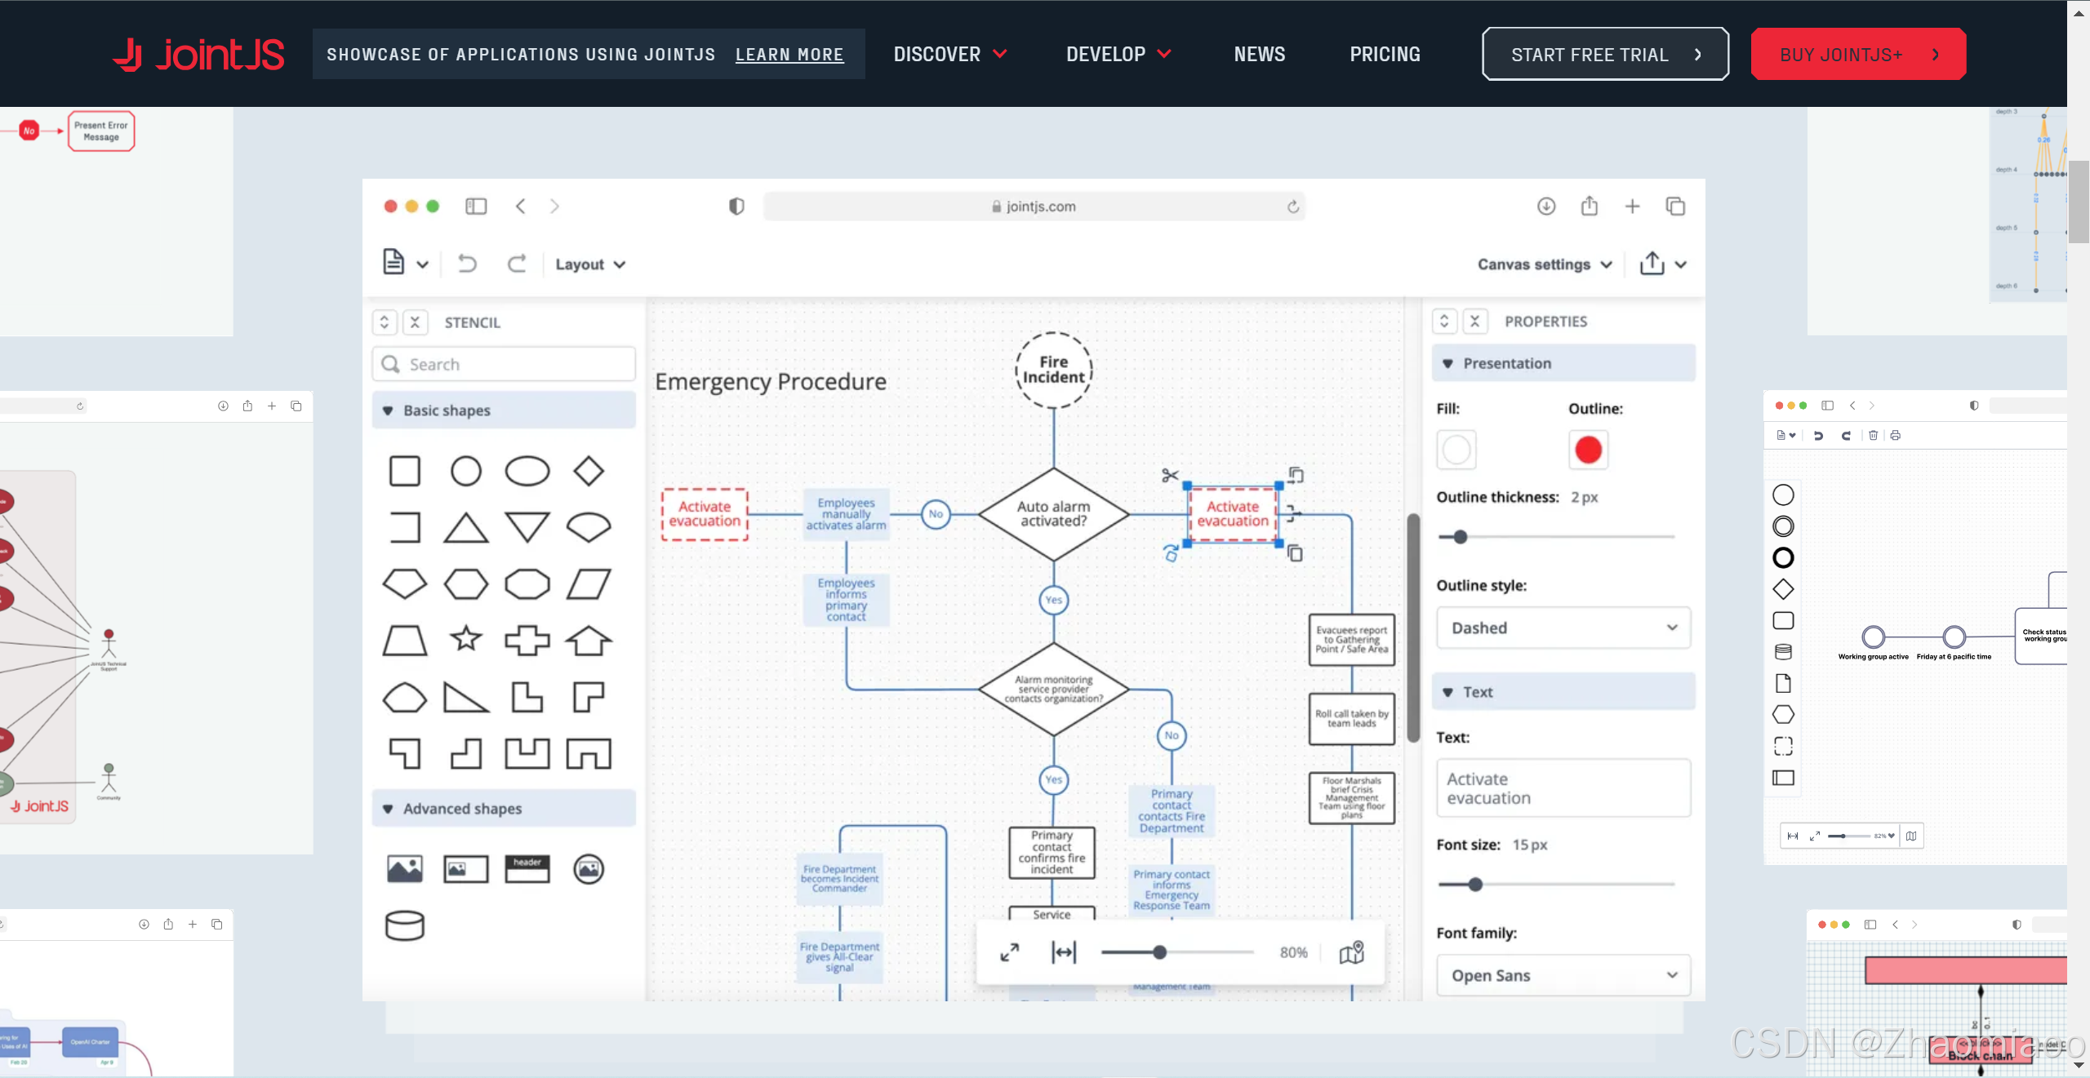Click the undo arrow in toolbar
Viewport: 2090px width, 1078px height.
467,264
